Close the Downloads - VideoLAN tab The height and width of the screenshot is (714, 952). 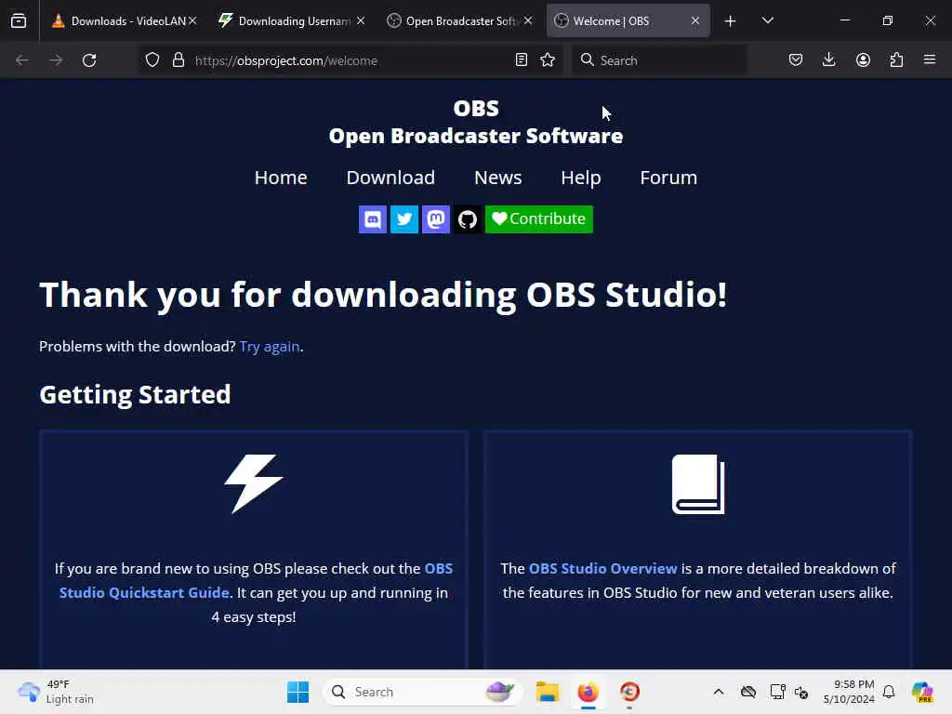click(192, 21)
